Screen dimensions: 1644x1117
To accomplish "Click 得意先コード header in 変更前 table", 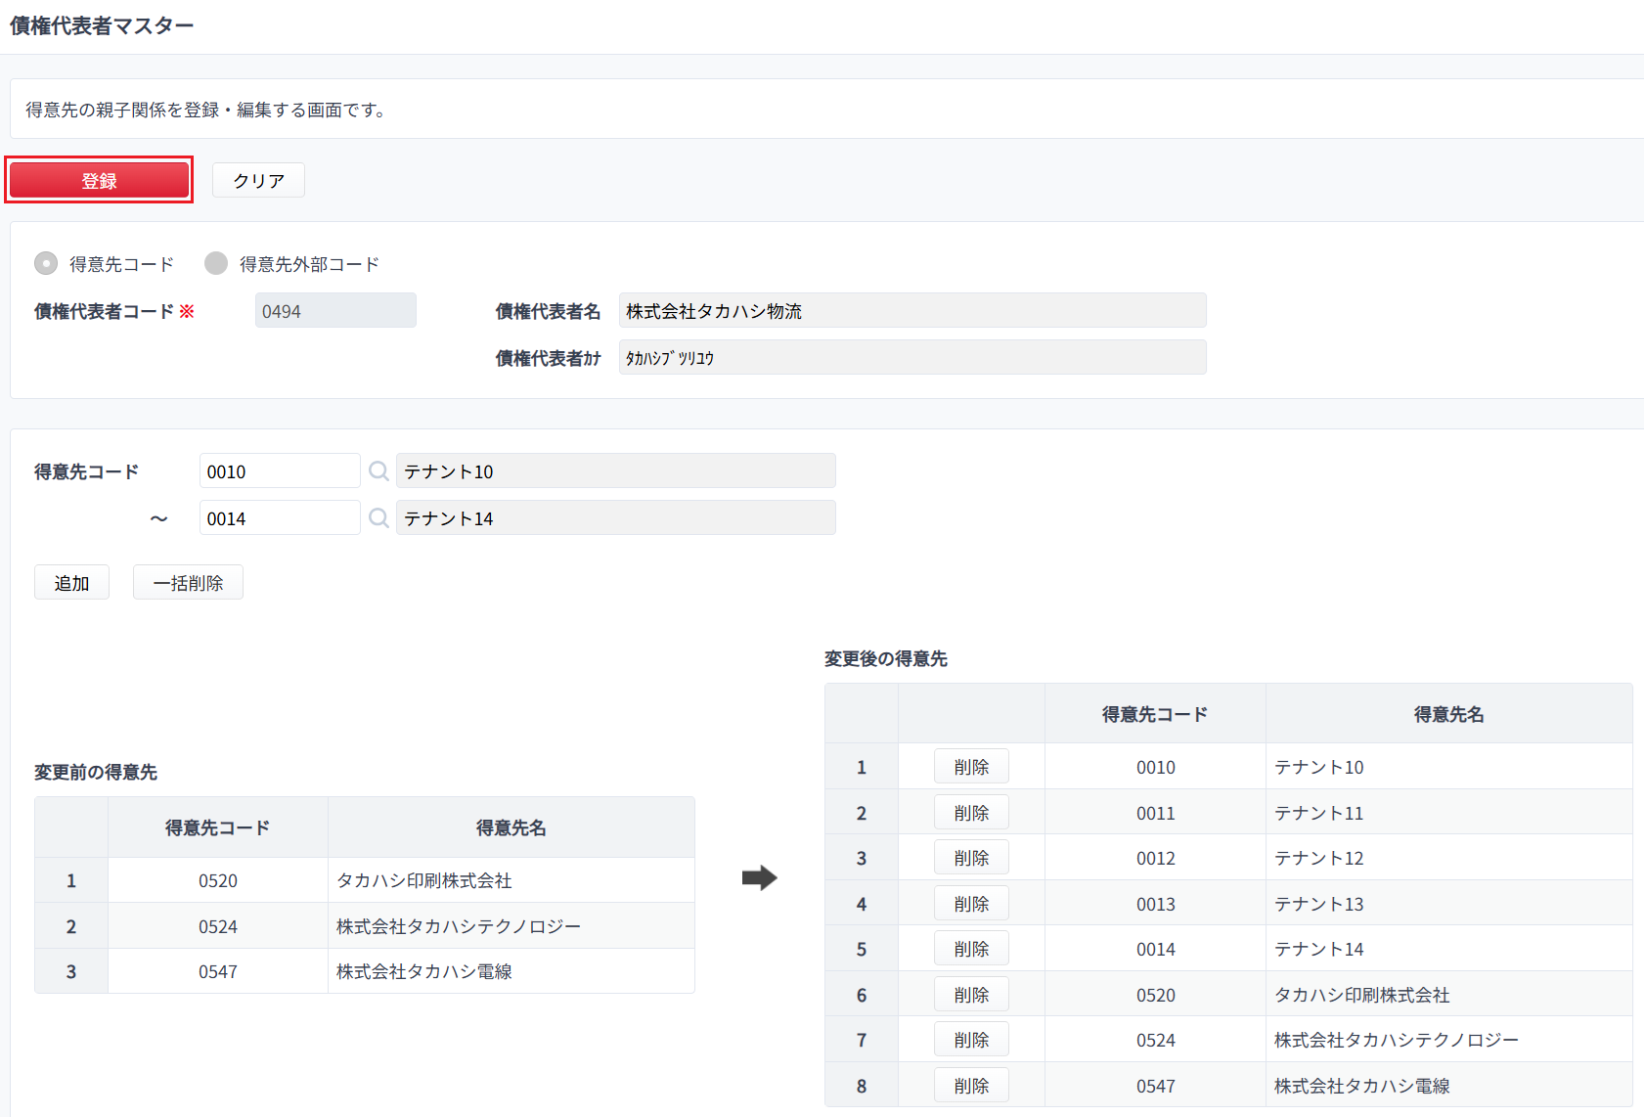I will click(218, 827).
